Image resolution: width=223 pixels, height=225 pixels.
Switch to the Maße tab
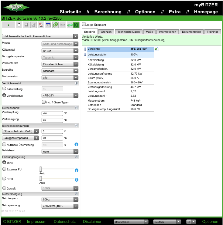tap(149, 32)
